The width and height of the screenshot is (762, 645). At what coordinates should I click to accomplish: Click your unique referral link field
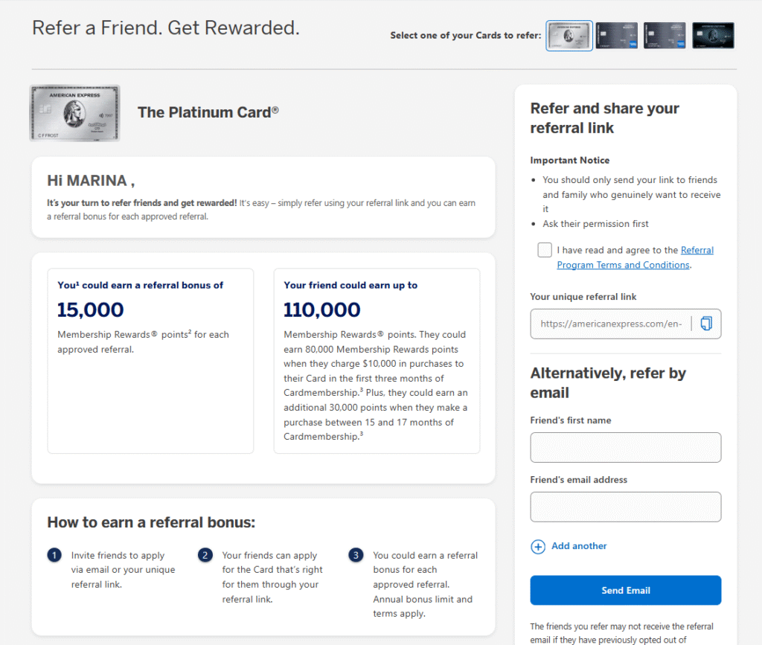coord(610,324)
